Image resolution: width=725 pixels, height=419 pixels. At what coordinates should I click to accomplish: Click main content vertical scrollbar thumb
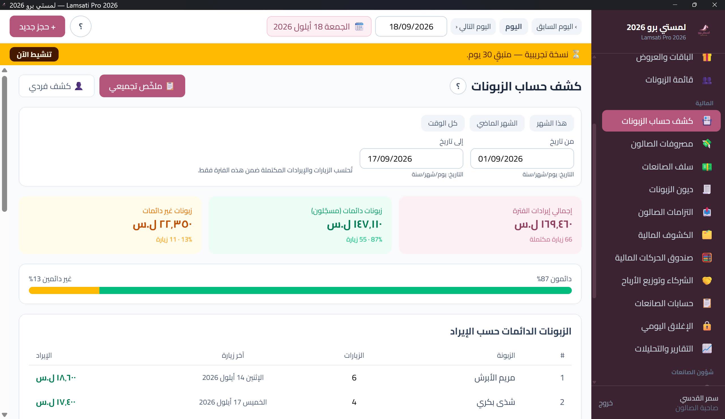(4, 144)
